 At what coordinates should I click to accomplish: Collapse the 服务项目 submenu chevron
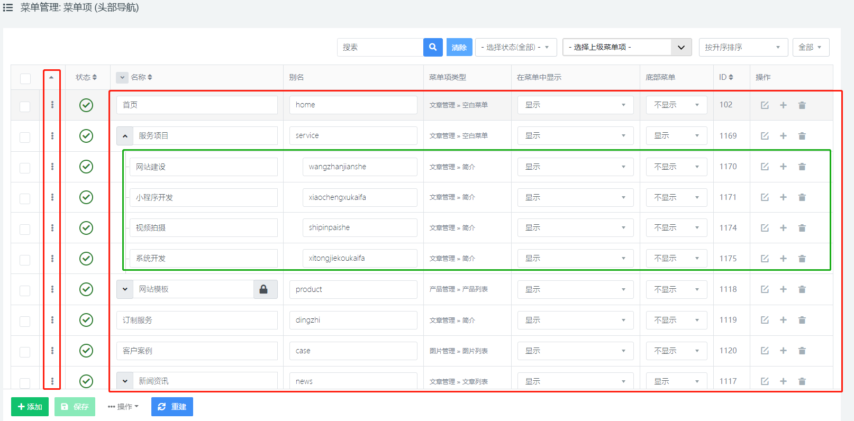125,136
